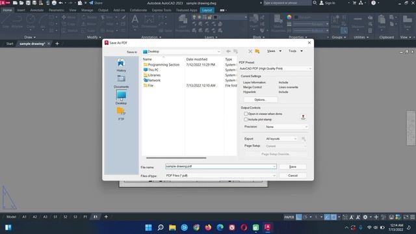Select This PC in file list
Screen dimensions: 416x234
coord(151,70)
